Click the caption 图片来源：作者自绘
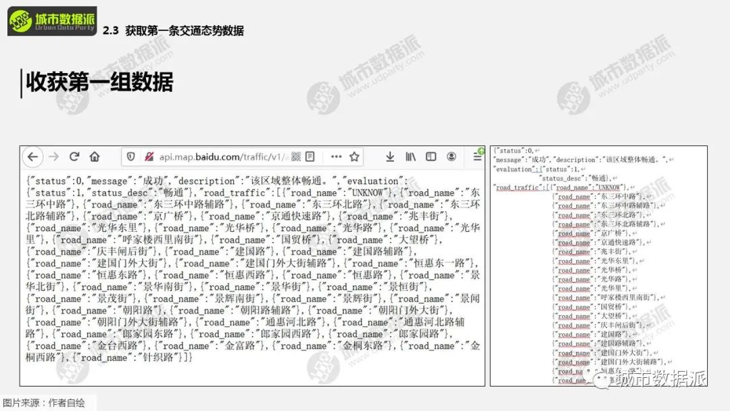Viewport: 730px width, 411px height. click(44, 403)
